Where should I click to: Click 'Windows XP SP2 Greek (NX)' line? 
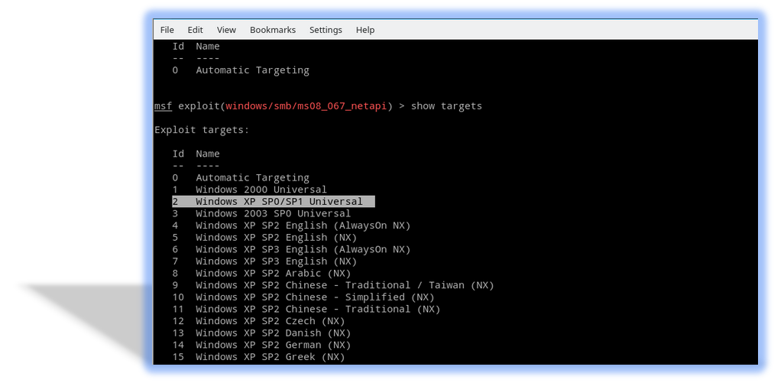tap(258, 358)
